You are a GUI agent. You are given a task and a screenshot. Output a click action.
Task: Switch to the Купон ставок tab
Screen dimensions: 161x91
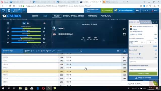tap(134, 22)
